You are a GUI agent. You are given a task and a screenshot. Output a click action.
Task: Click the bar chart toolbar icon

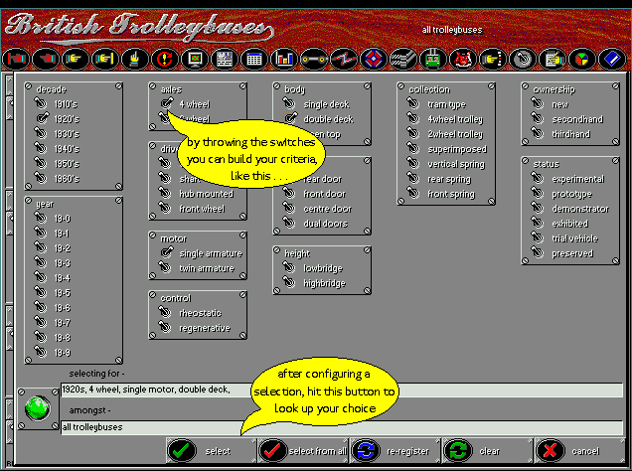coord(283,59)
